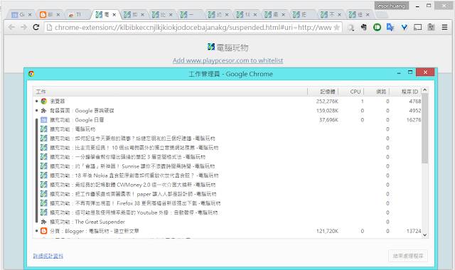
Task: Open the Cast screen extension icon
Action: [x=417, y=27]
